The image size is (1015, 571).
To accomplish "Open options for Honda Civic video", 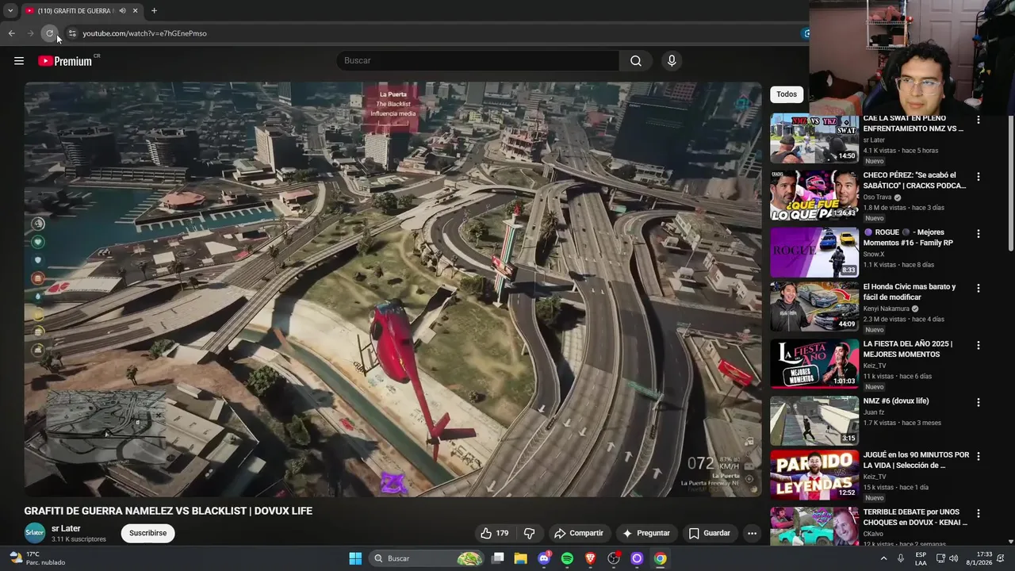I will point(978,289).
